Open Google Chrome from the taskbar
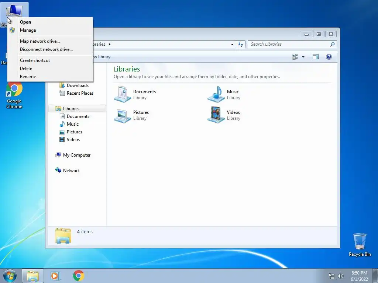The width and height of the screenshot is (378, 283). point(79,276)
